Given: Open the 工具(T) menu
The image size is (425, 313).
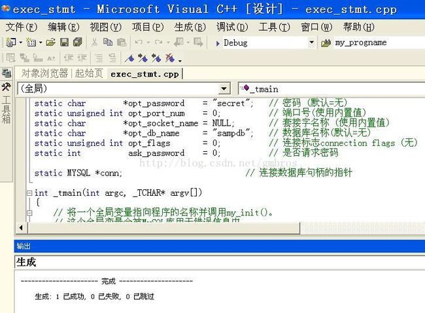Looking at the screenshot, I should click(275, 27).
